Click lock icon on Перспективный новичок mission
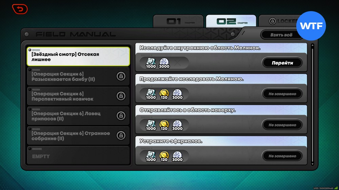339x190 pixels. (121, 96)
